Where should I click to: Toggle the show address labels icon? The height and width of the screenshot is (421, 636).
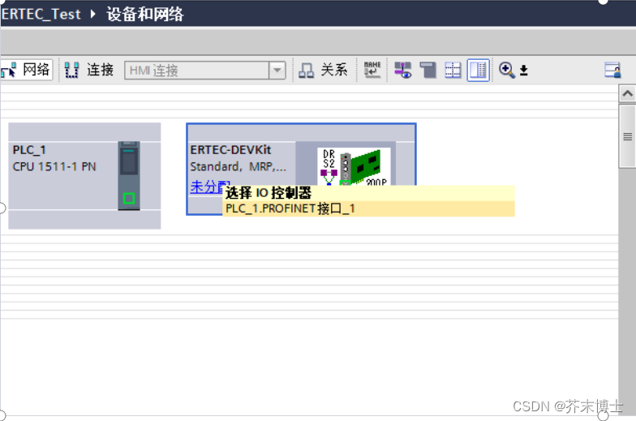(x=402, y=70)
